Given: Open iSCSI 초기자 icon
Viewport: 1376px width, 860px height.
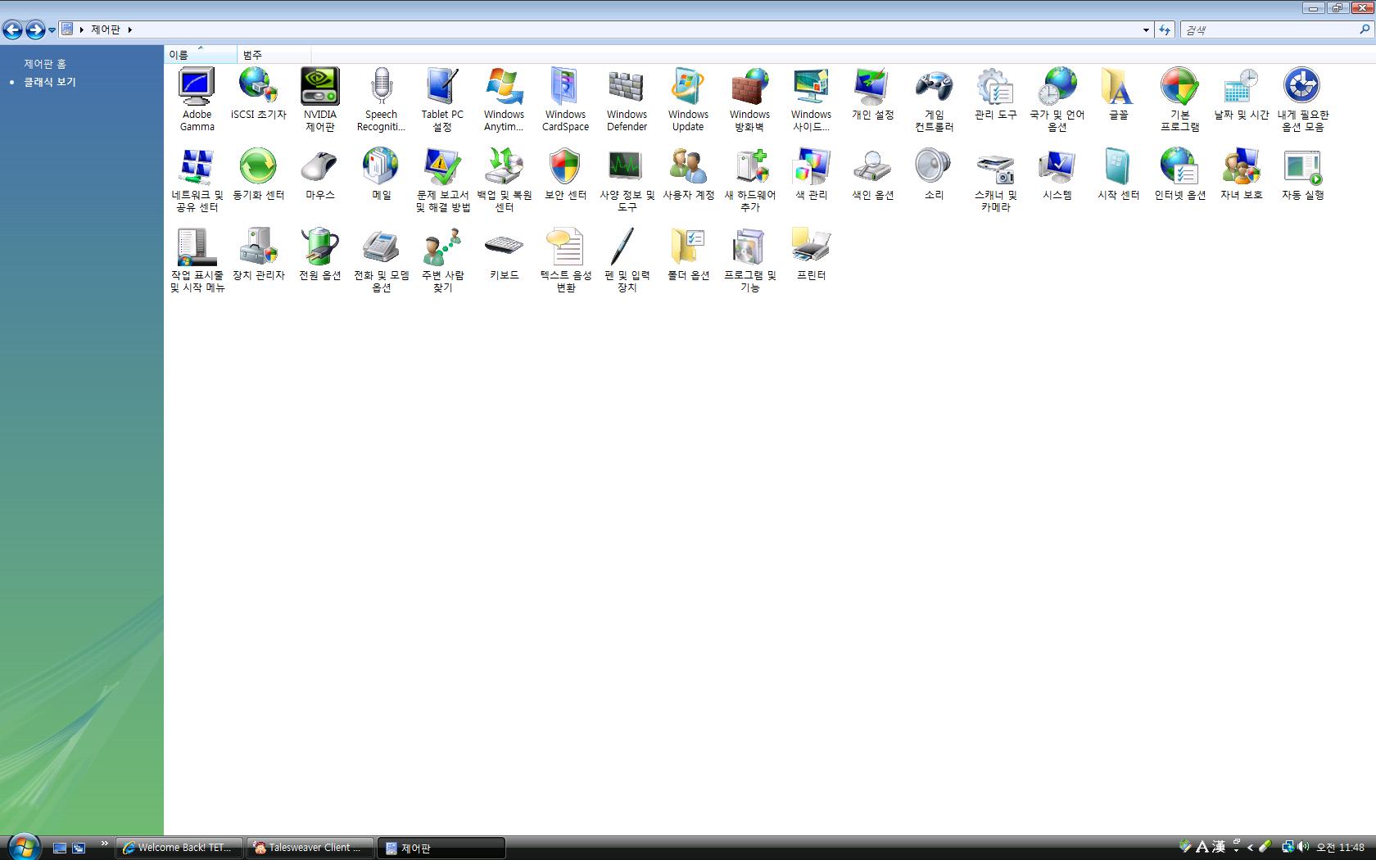Looking at the screenshot, I should pos(258,87).
